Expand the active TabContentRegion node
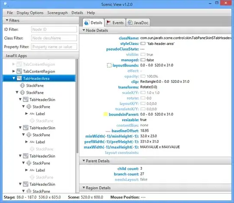This screenshot has width=234, height=203. point(13,71)
